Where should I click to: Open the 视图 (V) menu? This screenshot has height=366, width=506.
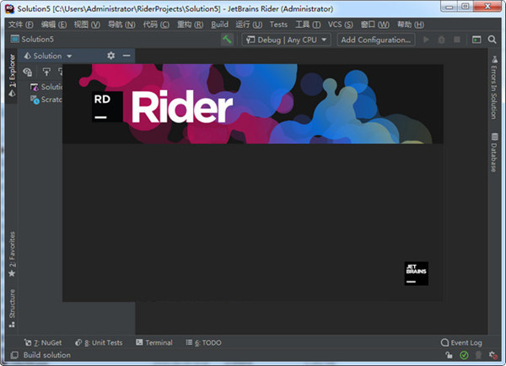tap(87, 24)
